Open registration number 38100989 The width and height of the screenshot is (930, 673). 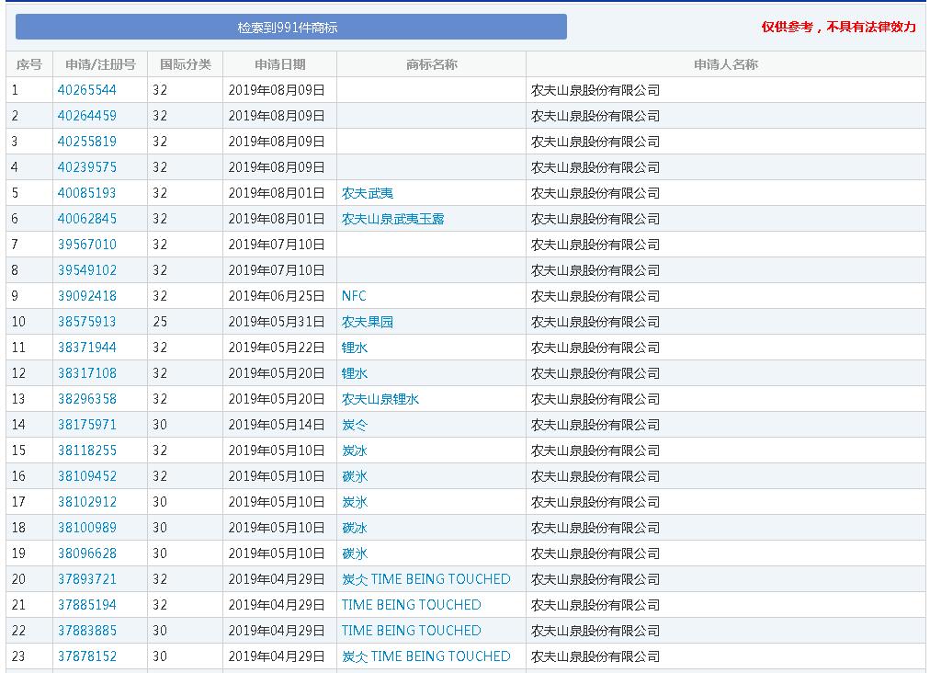87,528
